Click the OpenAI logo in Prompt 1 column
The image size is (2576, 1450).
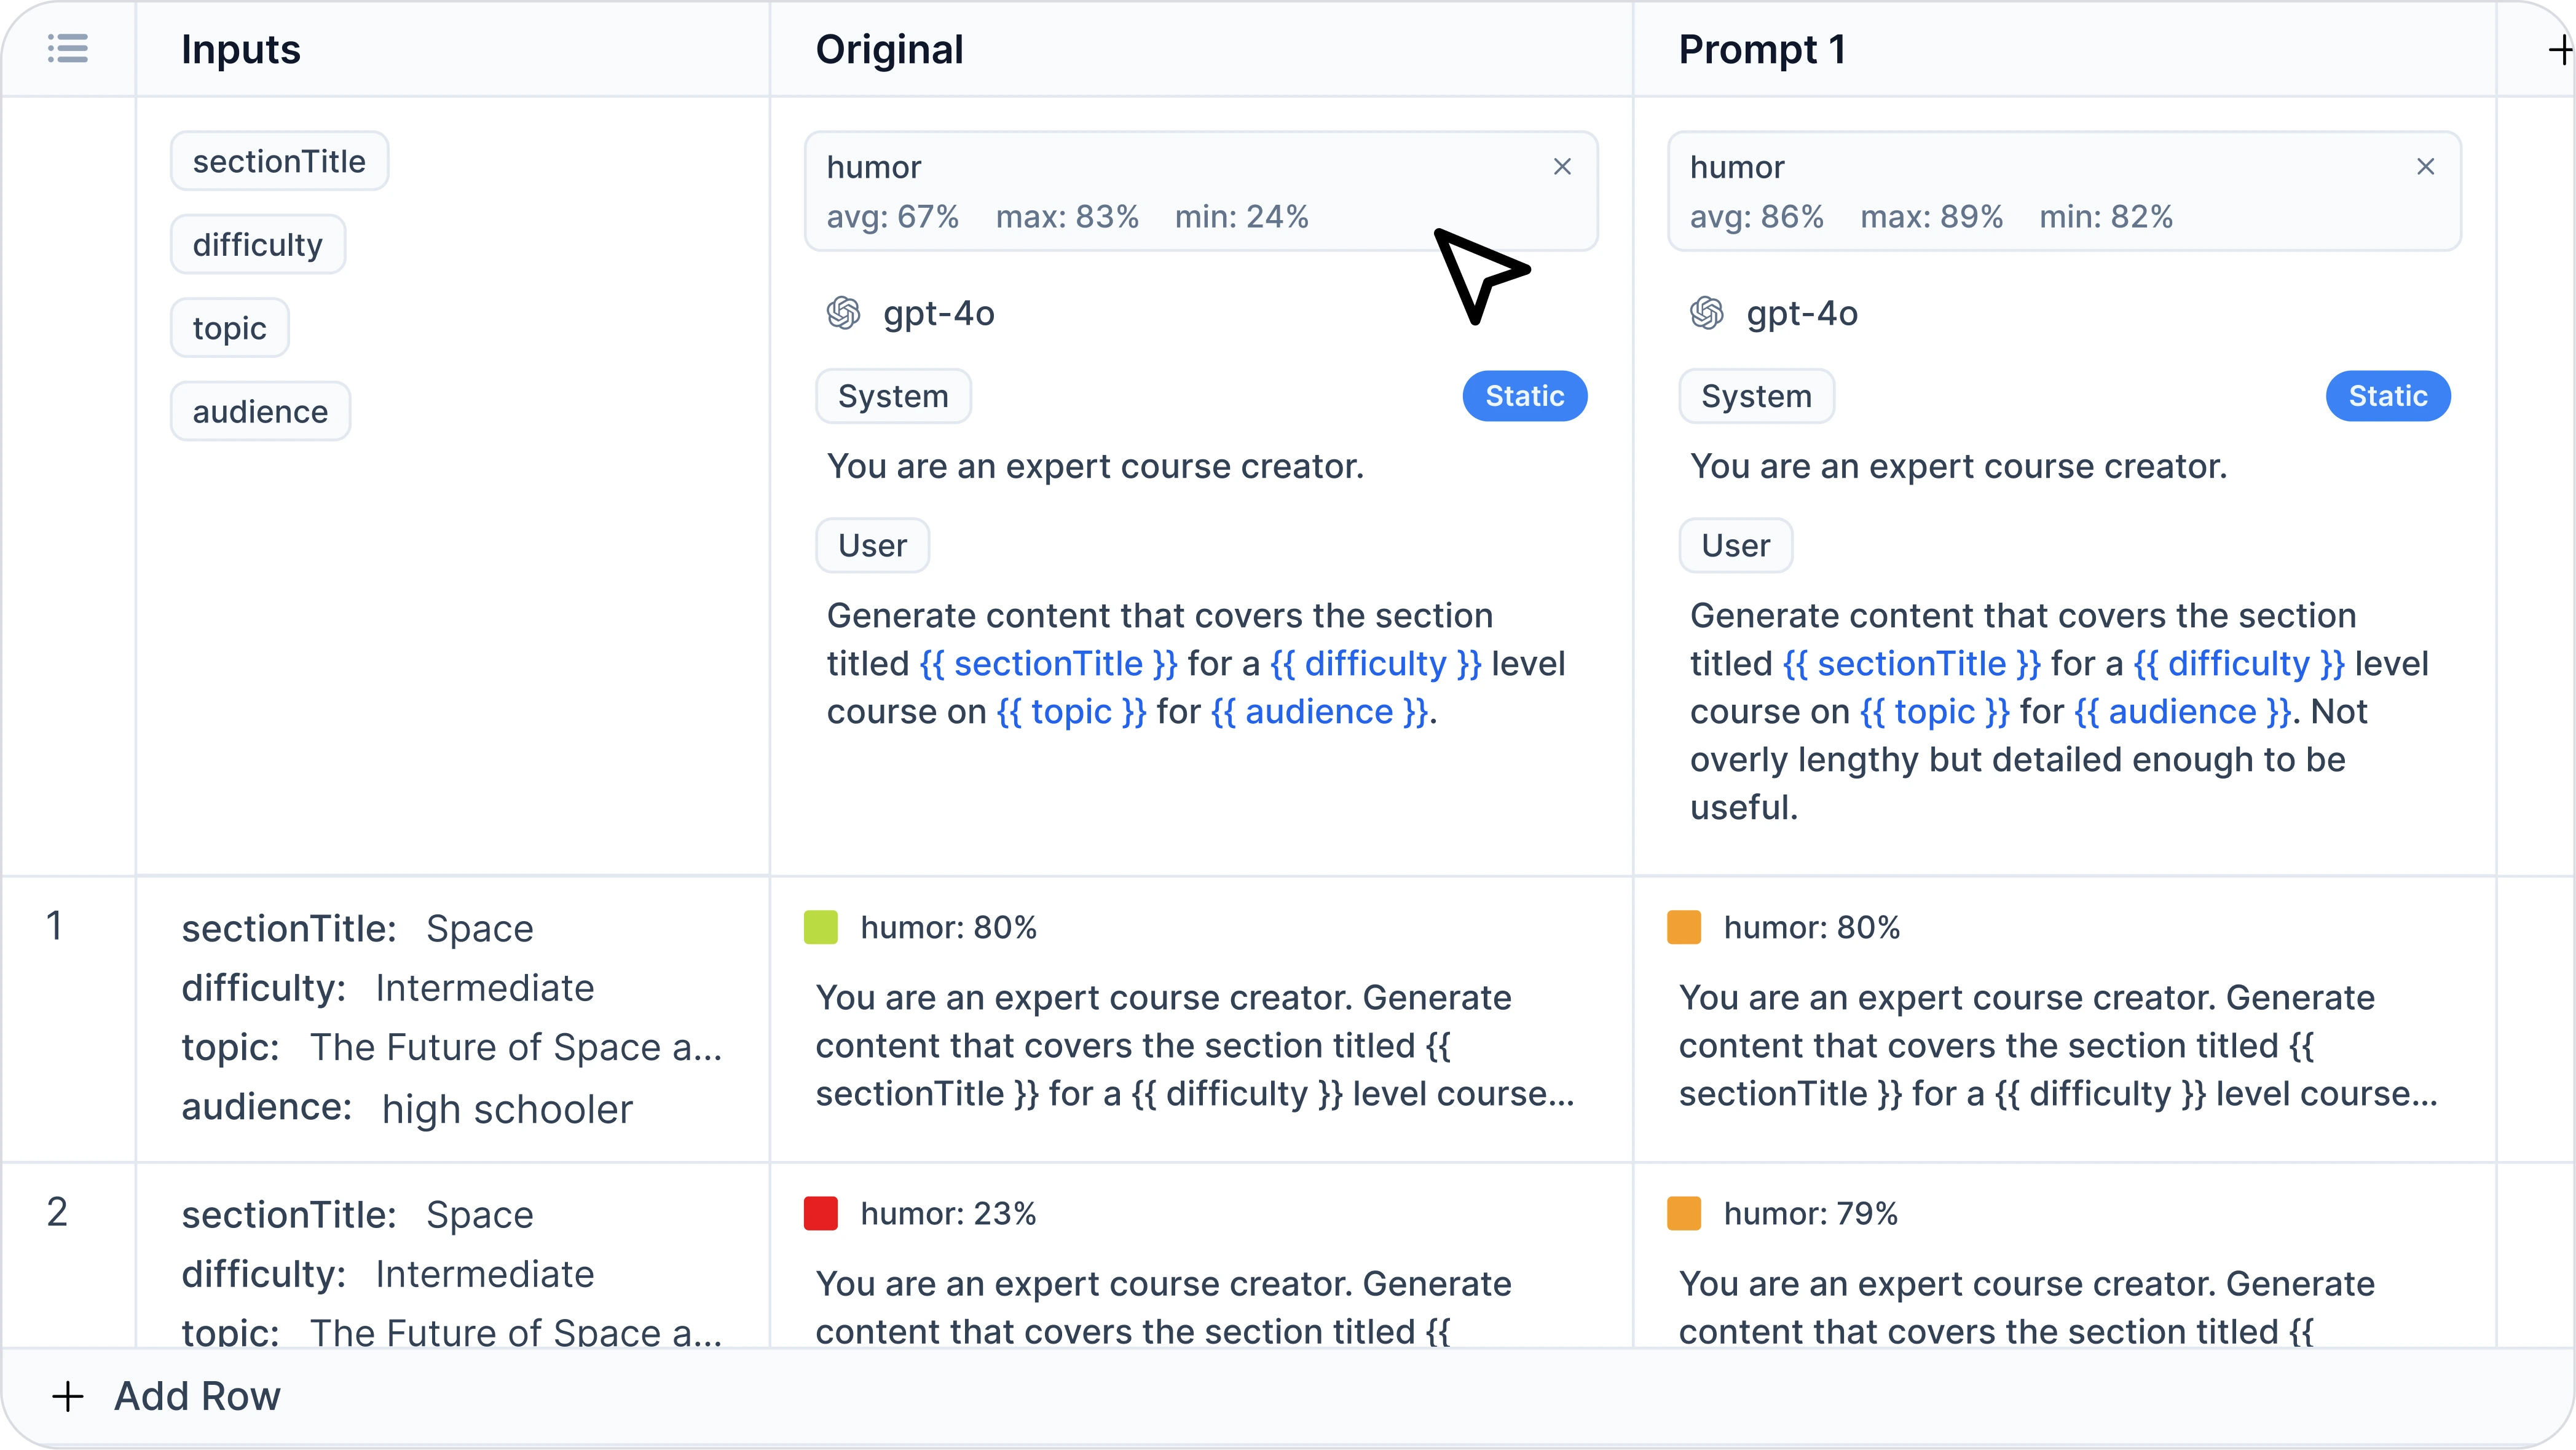pyautogui.click(x=1706, y=314)
